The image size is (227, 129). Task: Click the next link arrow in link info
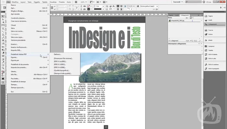[x=201, y=44]
